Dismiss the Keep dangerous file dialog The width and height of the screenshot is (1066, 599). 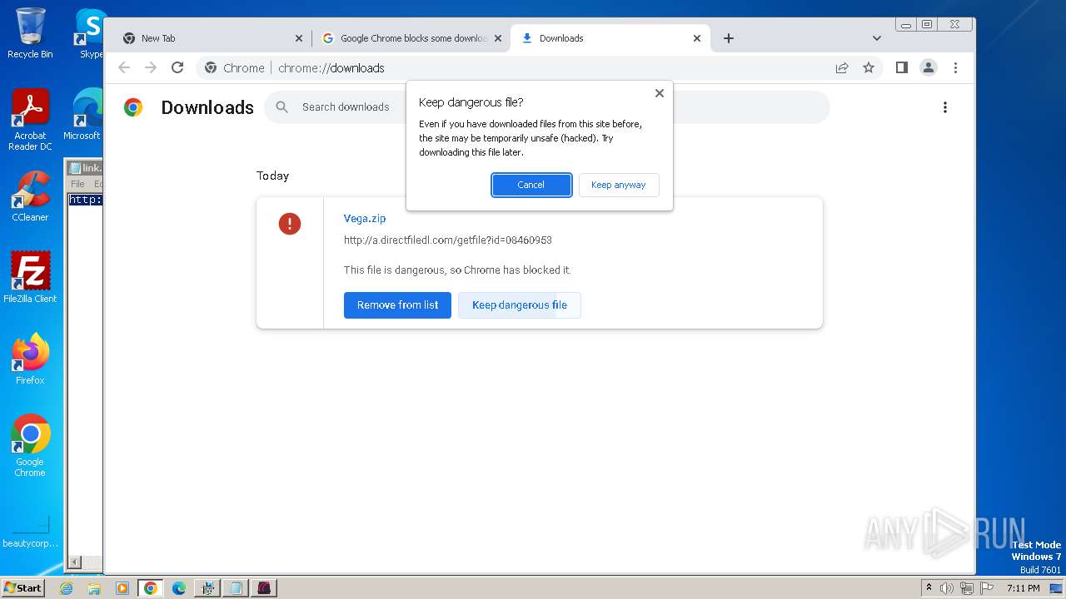point(660,93)
